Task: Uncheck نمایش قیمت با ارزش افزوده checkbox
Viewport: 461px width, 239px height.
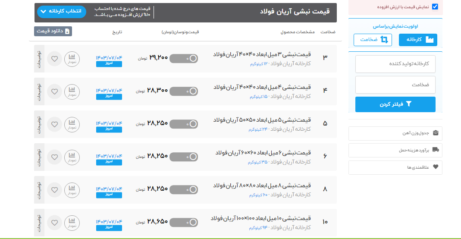Action: 435,7
